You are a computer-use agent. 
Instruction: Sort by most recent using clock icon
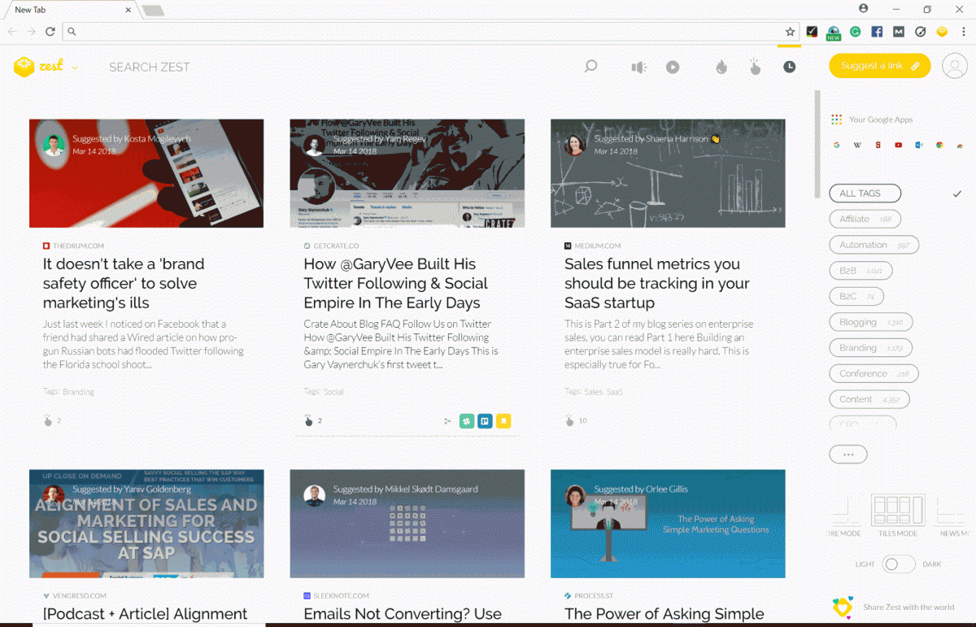[x=789, y=67]
